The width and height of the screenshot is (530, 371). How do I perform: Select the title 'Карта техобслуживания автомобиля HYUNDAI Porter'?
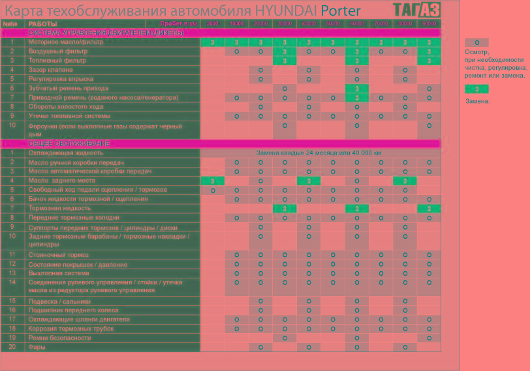(x=183, y=10)
